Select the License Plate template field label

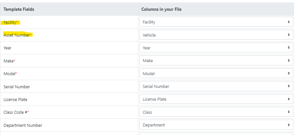coord(15,99)
